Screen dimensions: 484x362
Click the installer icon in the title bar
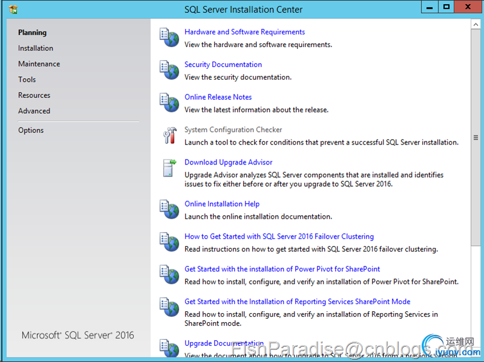[13, 10]
